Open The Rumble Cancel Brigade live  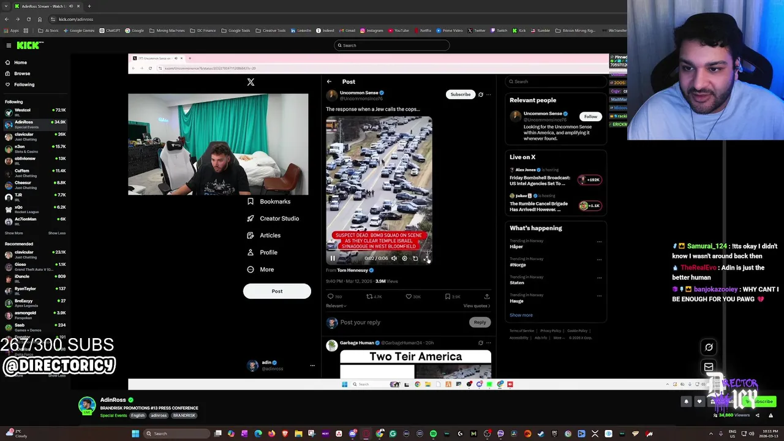(556, 203)
